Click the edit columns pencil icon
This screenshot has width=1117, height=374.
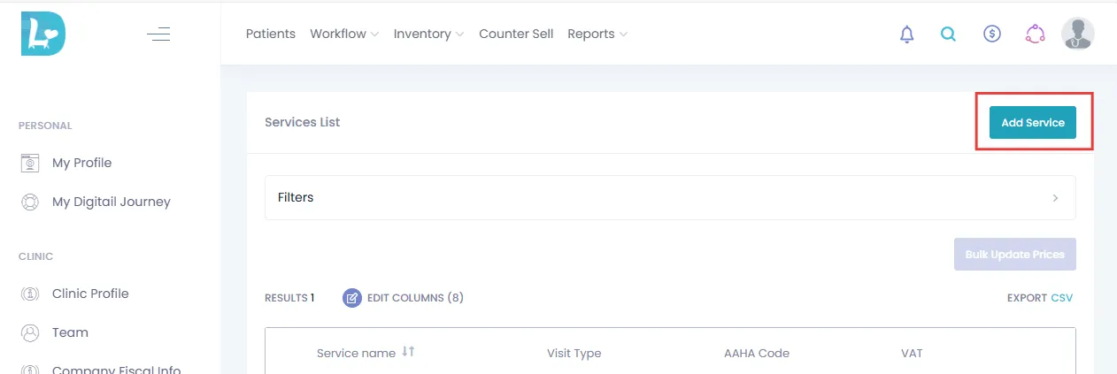click(x=352, y=298)
